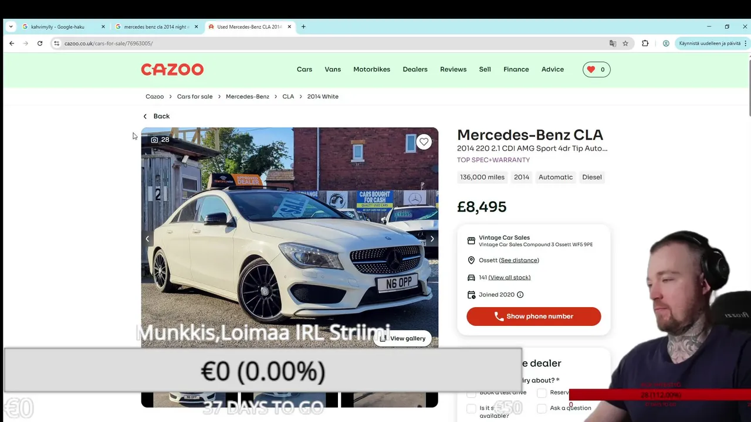Click the Diesel tag
This screenshot has height=422, width=751.
(592, 177)
